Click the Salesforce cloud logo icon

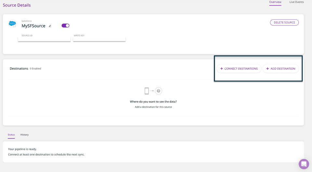coord(12,24)
